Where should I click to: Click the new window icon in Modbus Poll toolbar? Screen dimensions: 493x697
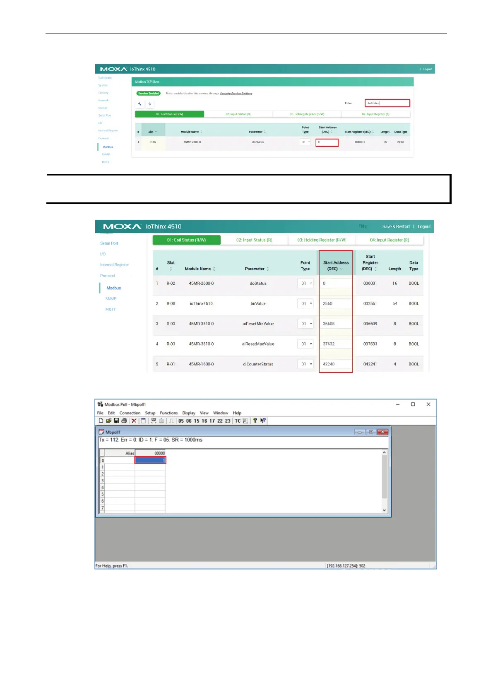pos(143,421)
